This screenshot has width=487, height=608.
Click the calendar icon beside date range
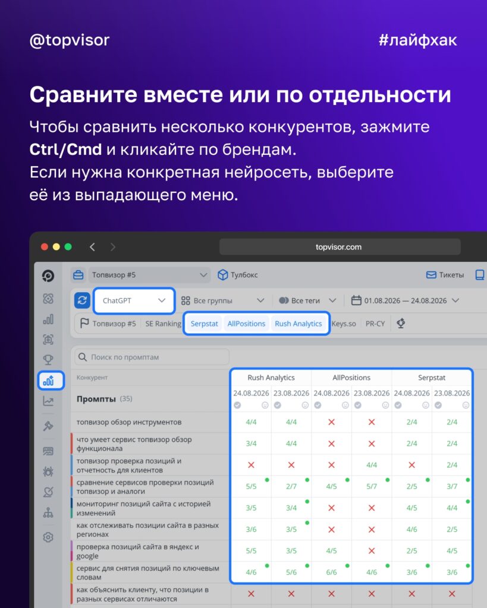point(356,300)
